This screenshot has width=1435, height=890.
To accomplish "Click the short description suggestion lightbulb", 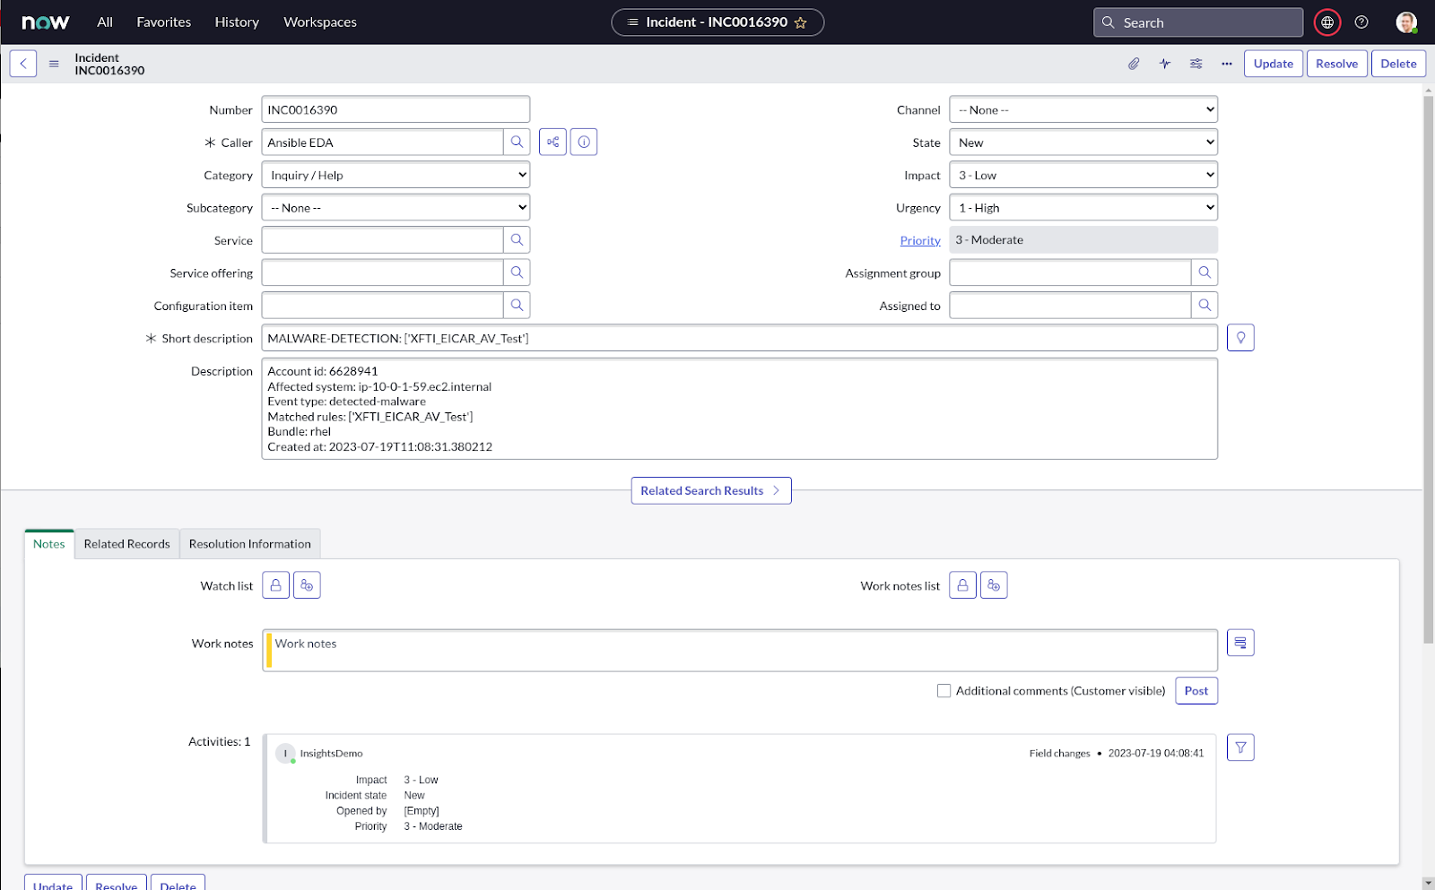I will [1240, 338].
